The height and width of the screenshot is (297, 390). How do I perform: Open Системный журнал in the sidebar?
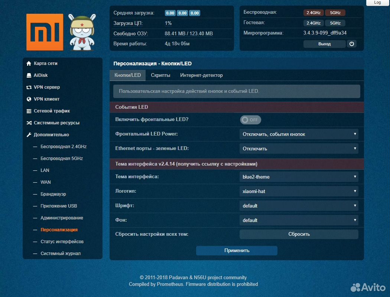61,254
